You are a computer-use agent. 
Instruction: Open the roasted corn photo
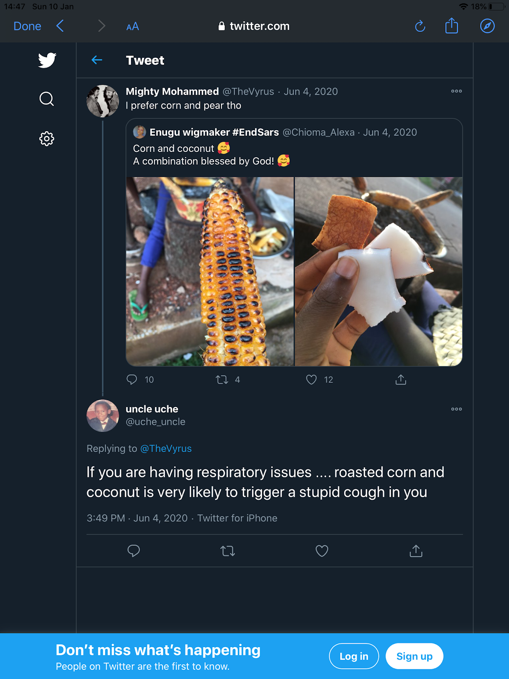point(210,272)
